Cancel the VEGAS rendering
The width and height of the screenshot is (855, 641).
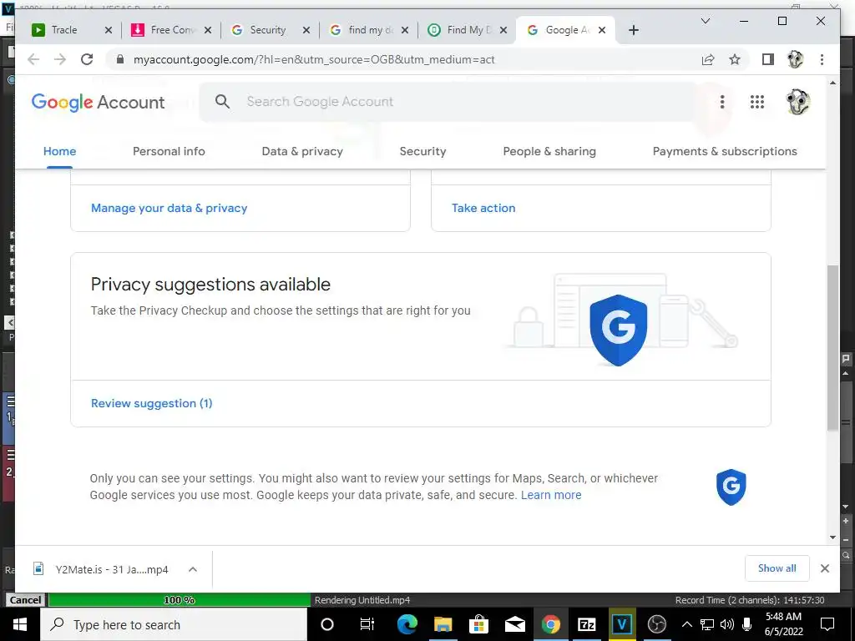pos(25,599)
